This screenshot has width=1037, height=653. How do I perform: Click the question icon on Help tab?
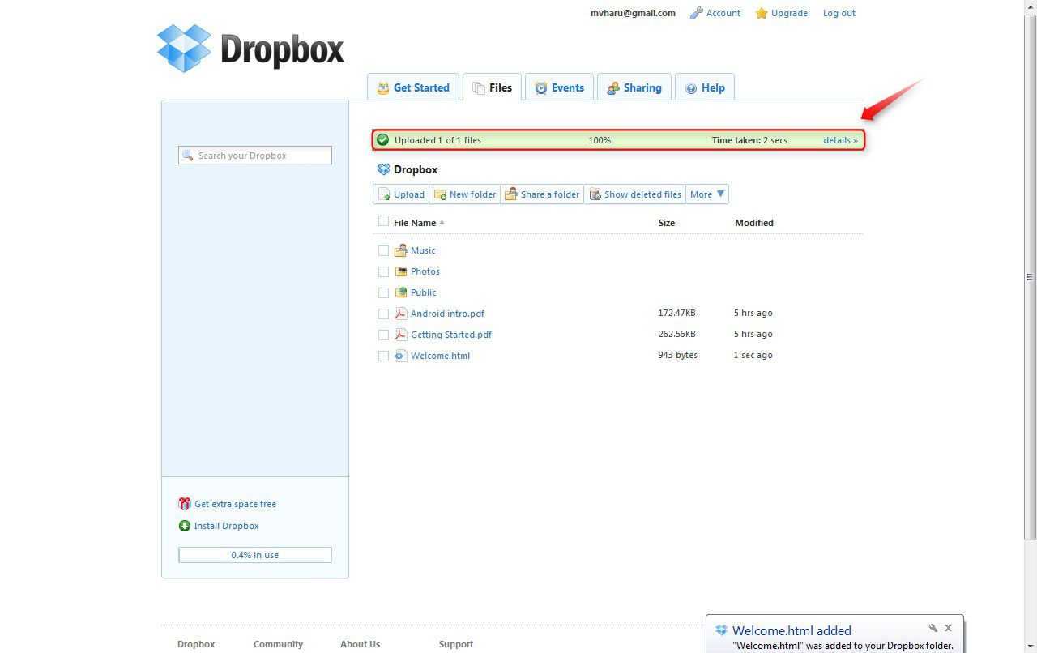pos(691,88)
